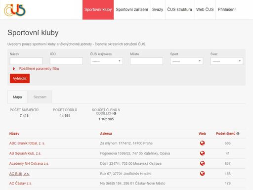Select address Důlní 3347/1, 702 00 Moravská Ostrava
Screen dimensions: 253x190
point(131,164)
